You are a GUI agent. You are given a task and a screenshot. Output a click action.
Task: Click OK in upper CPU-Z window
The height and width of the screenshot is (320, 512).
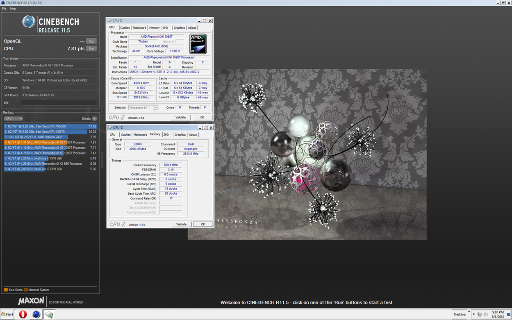(x=202, y=117)
